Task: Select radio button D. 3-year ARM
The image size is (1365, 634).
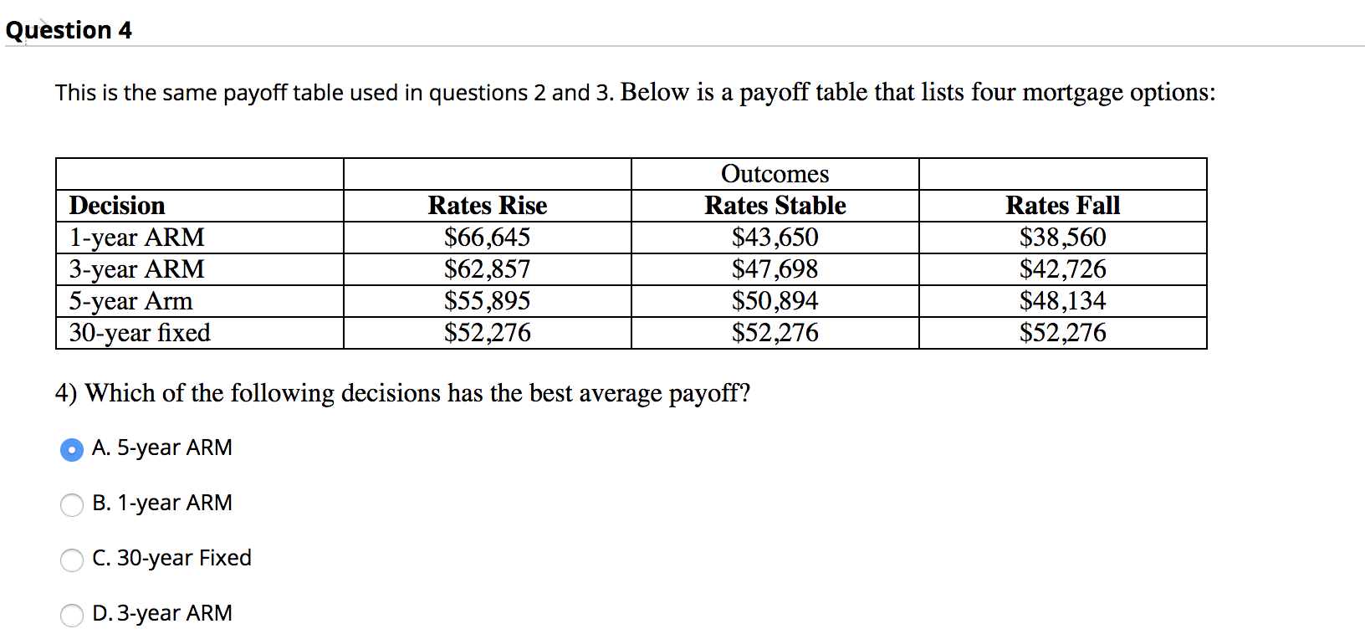Action: tap(70, 615)
